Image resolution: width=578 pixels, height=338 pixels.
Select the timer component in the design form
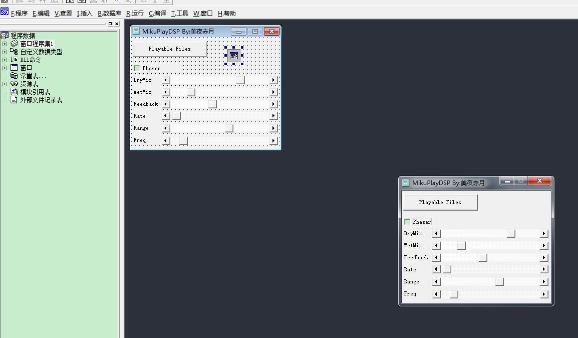tap(234, 56)
